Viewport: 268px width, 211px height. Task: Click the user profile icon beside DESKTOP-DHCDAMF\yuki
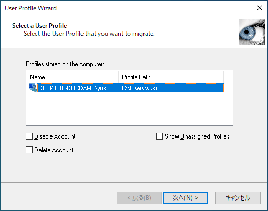tap(33, 88)
